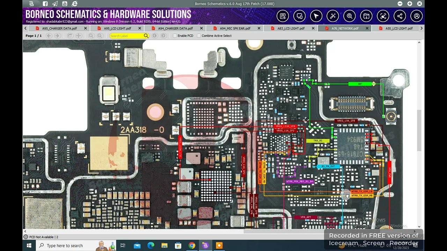447x251 pixels.
Task: Click the zoom in magnifier icon
Action: 100,36
